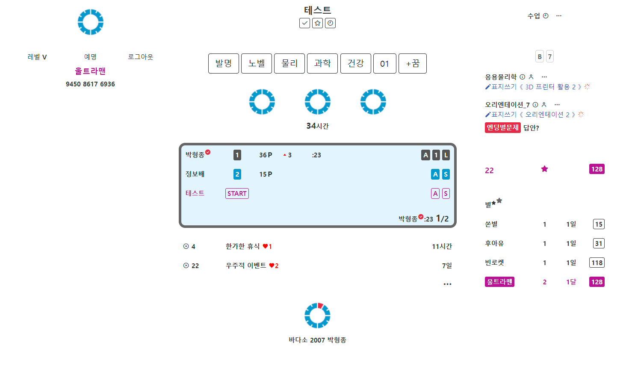Image resolution: width=635 pixels, height=375 pixels.
Task: Expand the three-dot menu next to 응용물리학
Action: coord(544,77)
